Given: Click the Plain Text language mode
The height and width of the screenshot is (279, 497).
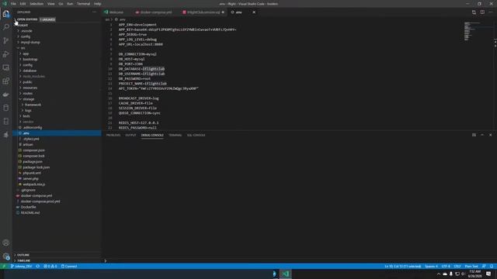Looking at the screenshot, I should 471,267.
